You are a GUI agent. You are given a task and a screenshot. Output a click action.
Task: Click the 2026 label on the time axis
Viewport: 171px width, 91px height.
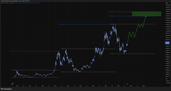coord(118,86)
